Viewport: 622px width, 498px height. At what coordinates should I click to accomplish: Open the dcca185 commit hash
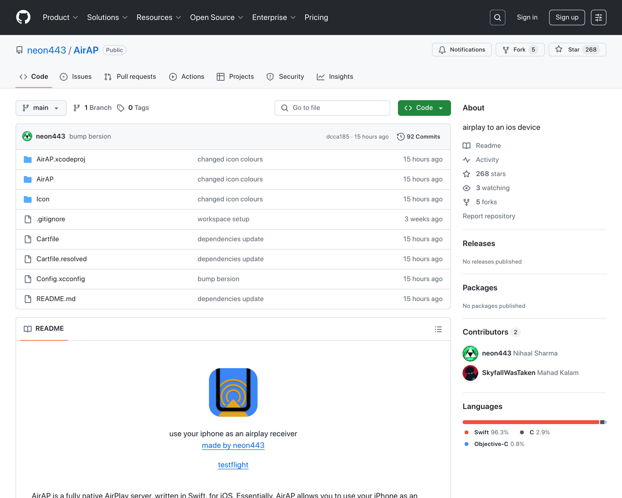point(338,137)
